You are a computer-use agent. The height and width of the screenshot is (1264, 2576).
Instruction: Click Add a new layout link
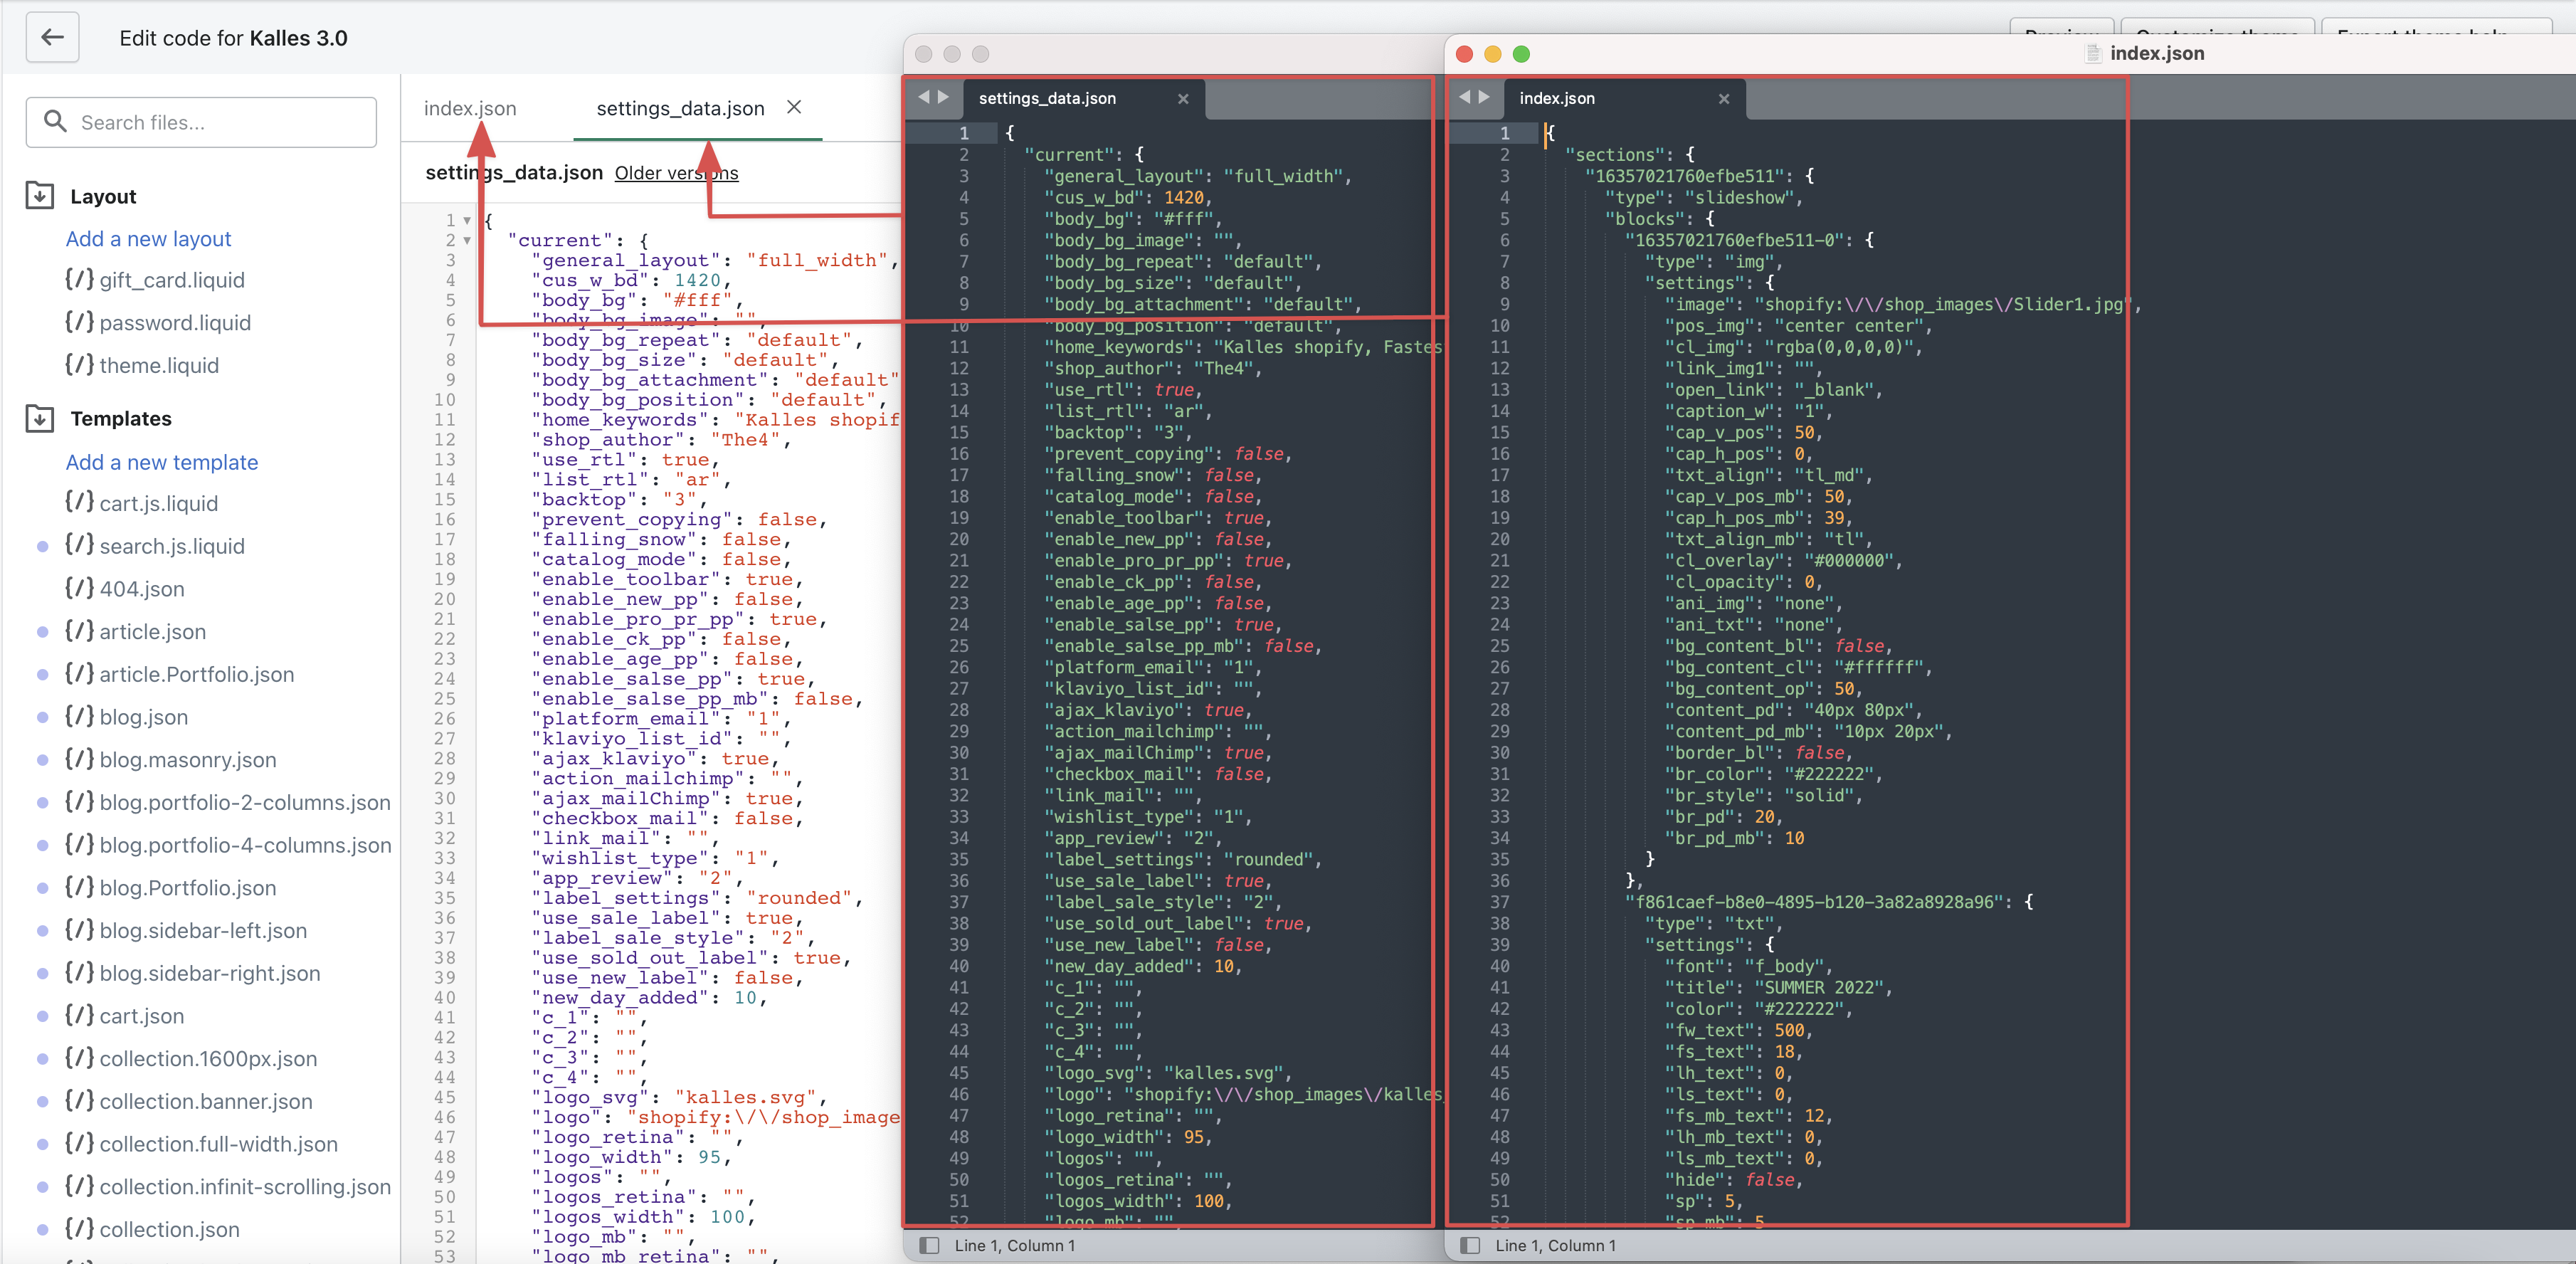pyautogui.click(x=148, y=238)
